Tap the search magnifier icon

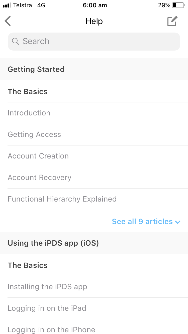click(x=16, y=41)
